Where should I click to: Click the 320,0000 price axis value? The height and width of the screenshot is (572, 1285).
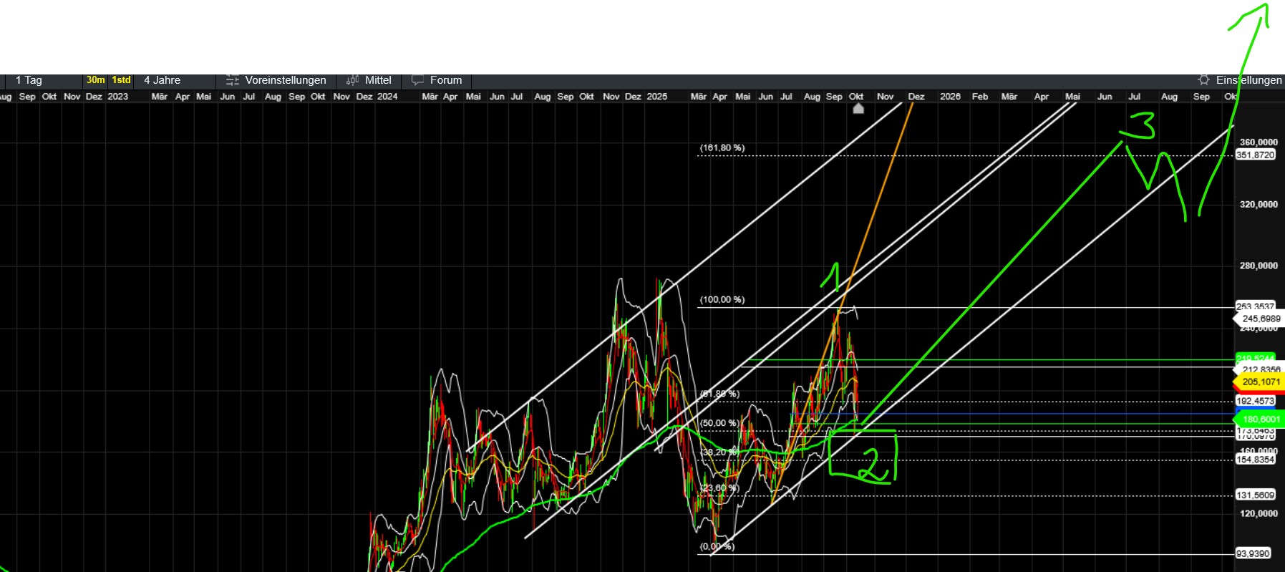tap(1259, 205)
